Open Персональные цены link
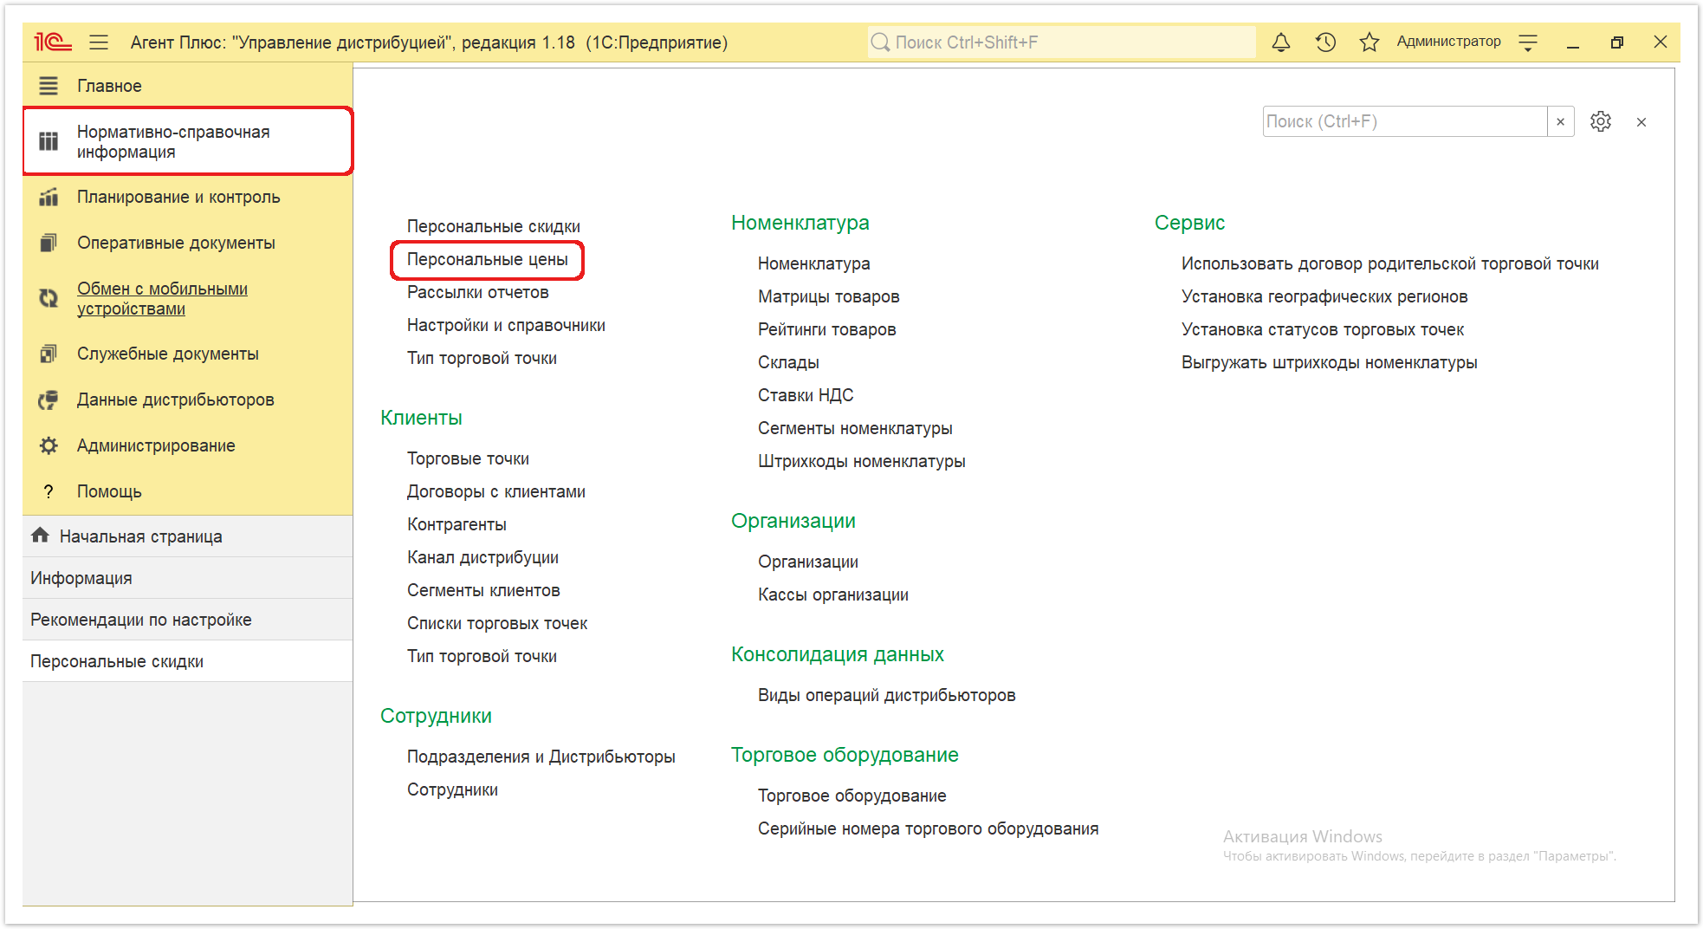The width and height of the screenshot is (1703, 929). point(488,259)
